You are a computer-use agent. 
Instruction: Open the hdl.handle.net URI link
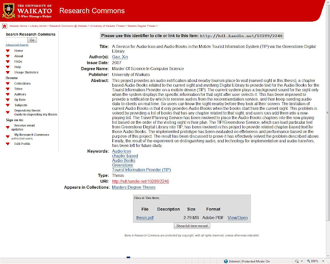coord(141,181)
